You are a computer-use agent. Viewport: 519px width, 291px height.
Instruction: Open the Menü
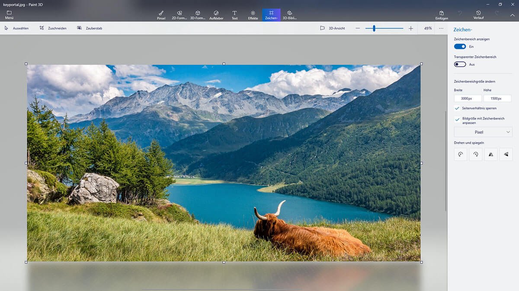click(9, 13)
